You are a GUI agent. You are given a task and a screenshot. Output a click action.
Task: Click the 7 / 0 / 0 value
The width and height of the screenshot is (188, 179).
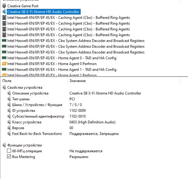[x=76, y=105]
